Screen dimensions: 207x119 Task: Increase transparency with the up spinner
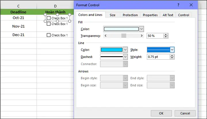[166, 35]
